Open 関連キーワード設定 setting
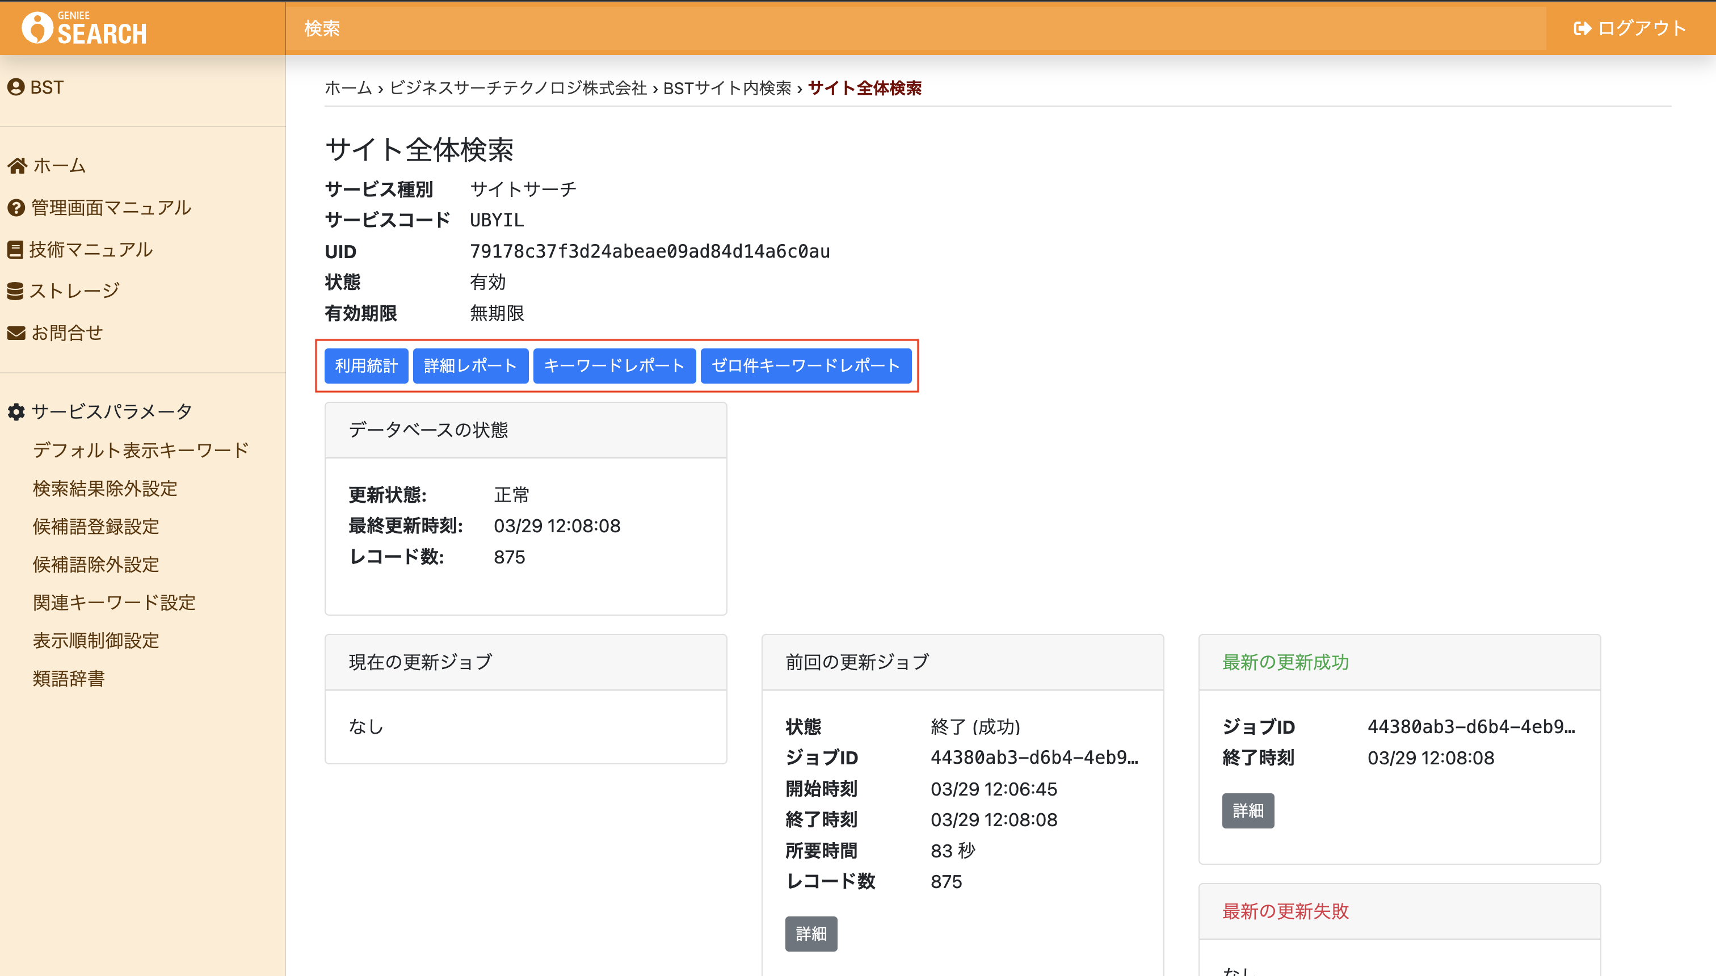This screenshot has width=1716, height=976. [x=114, y=603]
